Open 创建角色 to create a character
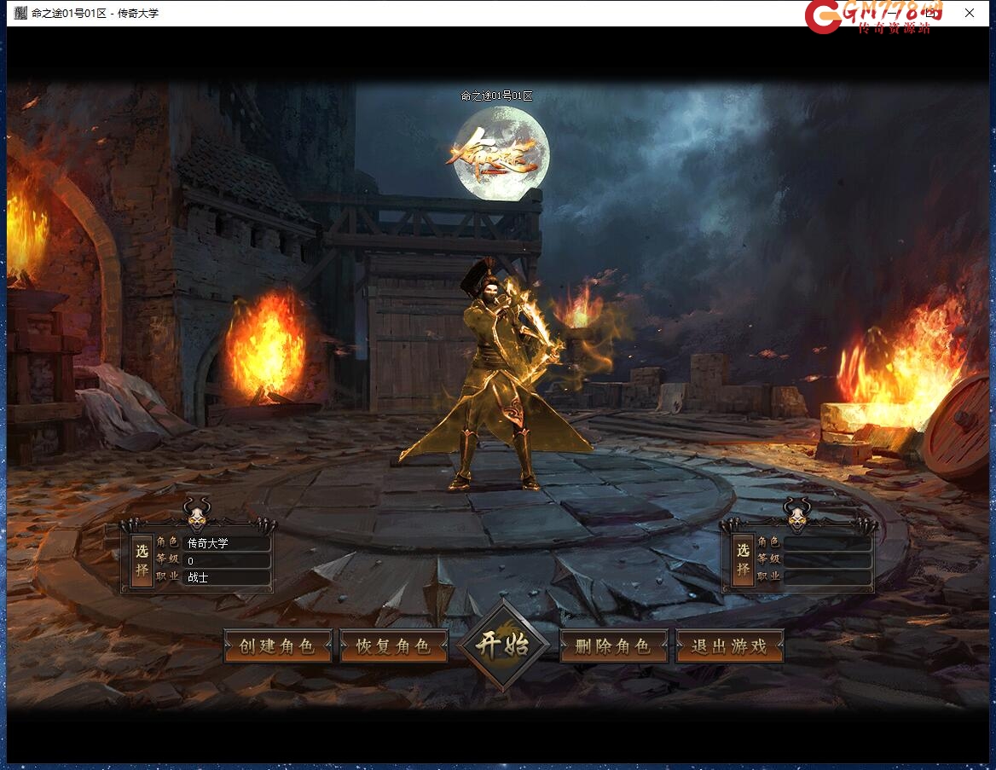The image size is (996, 770). coord(278,646)
